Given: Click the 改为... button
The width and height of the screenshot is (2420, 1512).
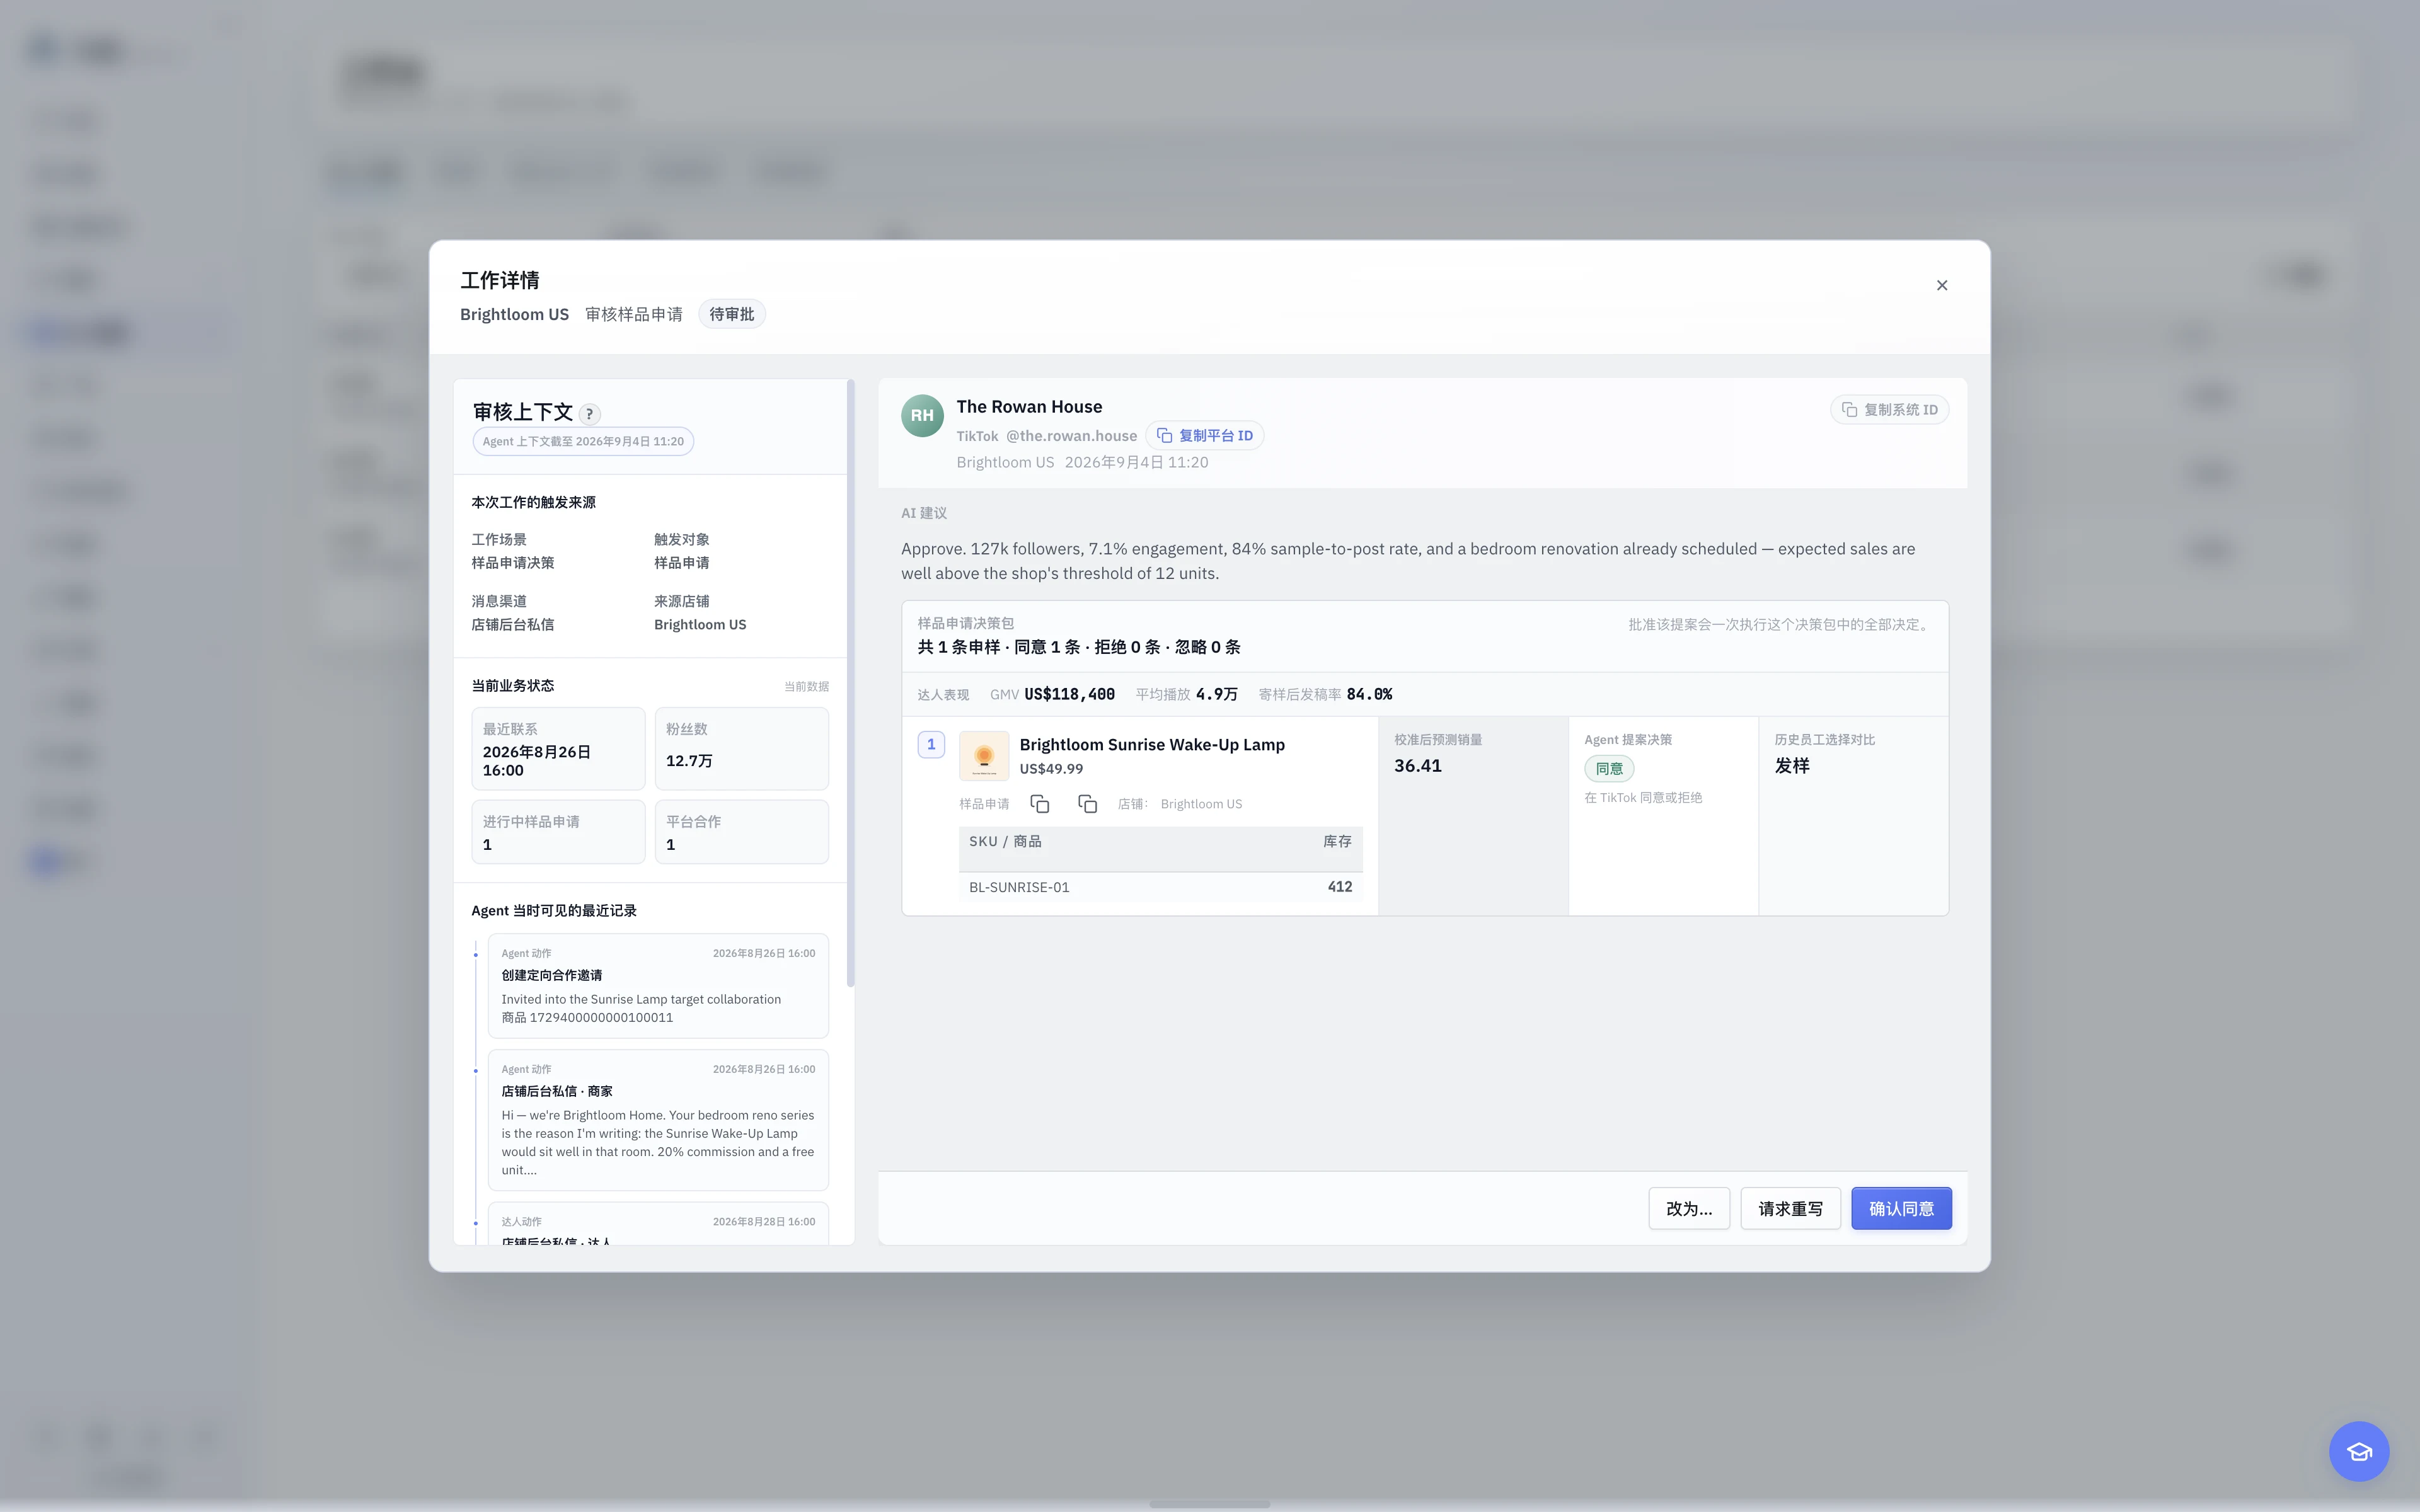Looking at the screenshot, I should coord(1689,1209).
